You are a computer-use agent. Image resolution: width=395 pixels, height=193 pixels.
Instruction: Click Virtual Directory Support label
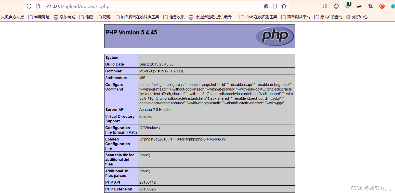coord(121,119)
